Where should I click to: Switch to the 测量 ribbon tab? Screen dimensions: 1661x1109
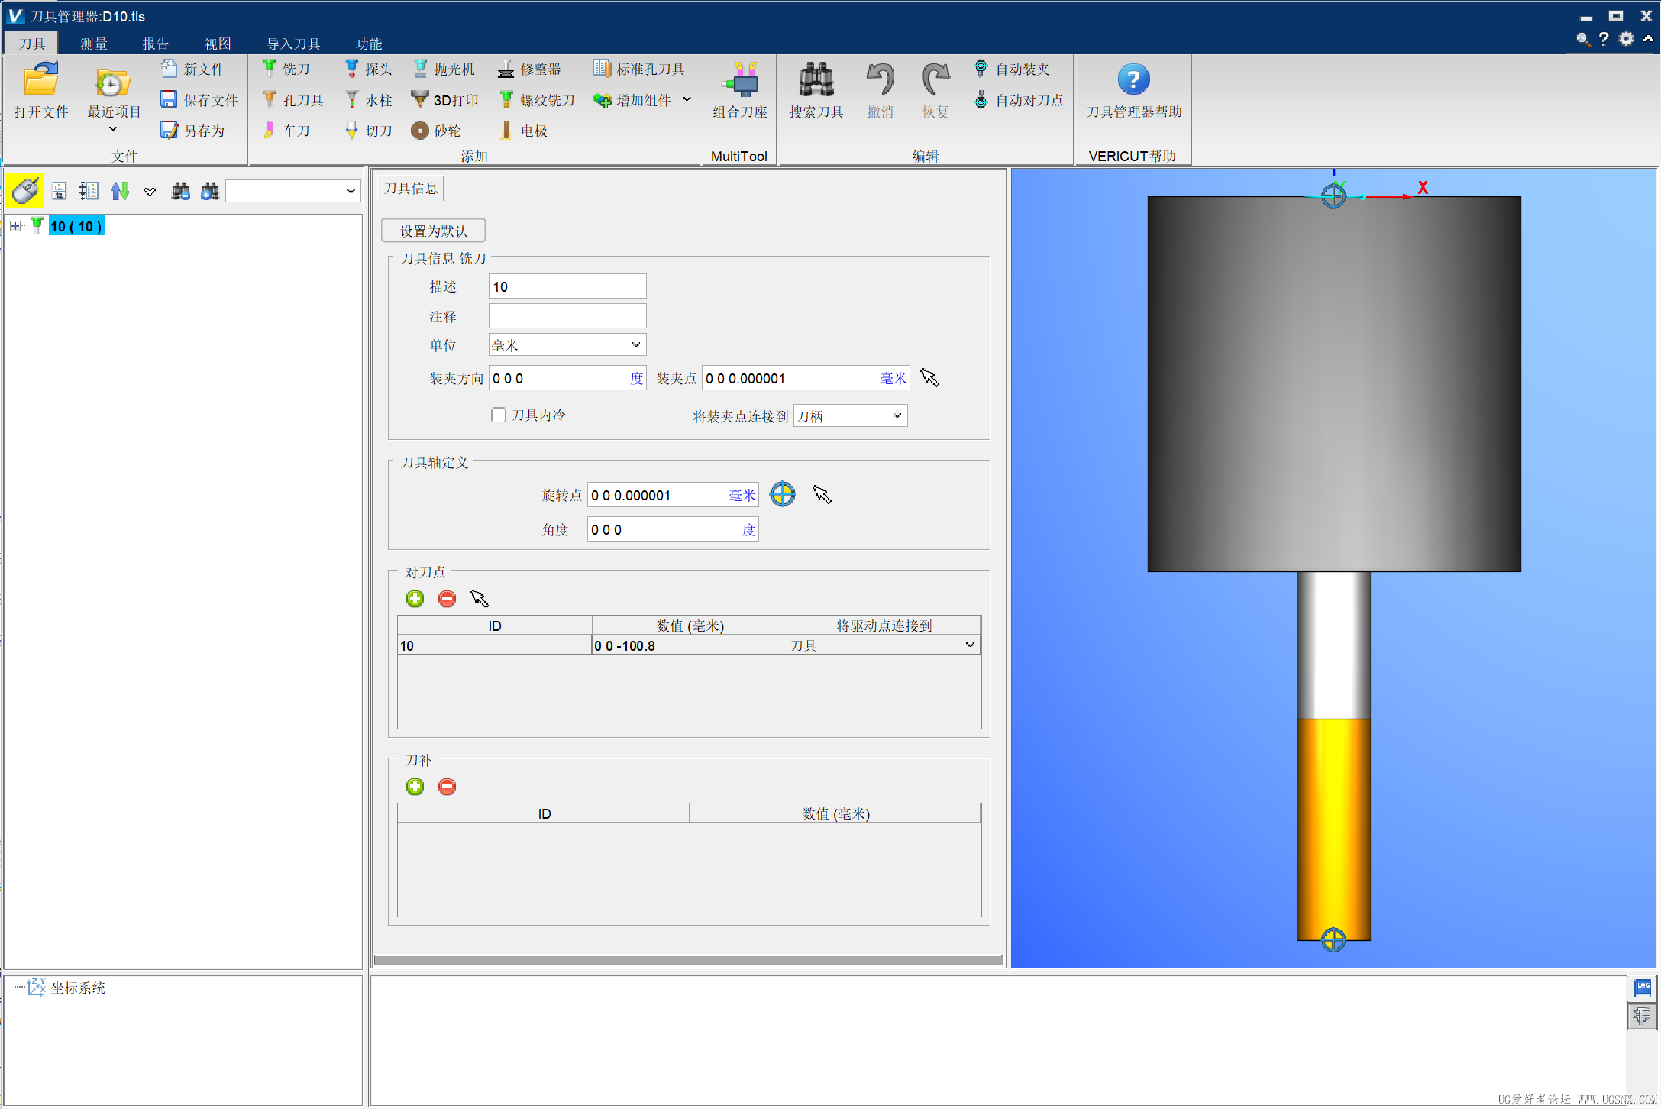click(x=94, y=44)
